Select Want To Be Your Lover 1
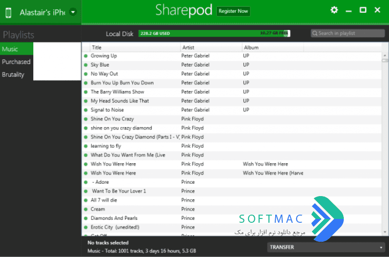Viewport: 389px width, 257px height. pyautogui.click(x=119, y=191)
